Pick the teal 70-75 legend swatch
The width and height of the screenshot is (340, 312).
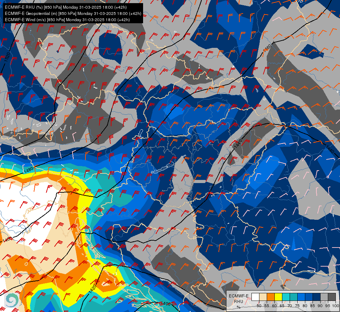pos(294,297)
